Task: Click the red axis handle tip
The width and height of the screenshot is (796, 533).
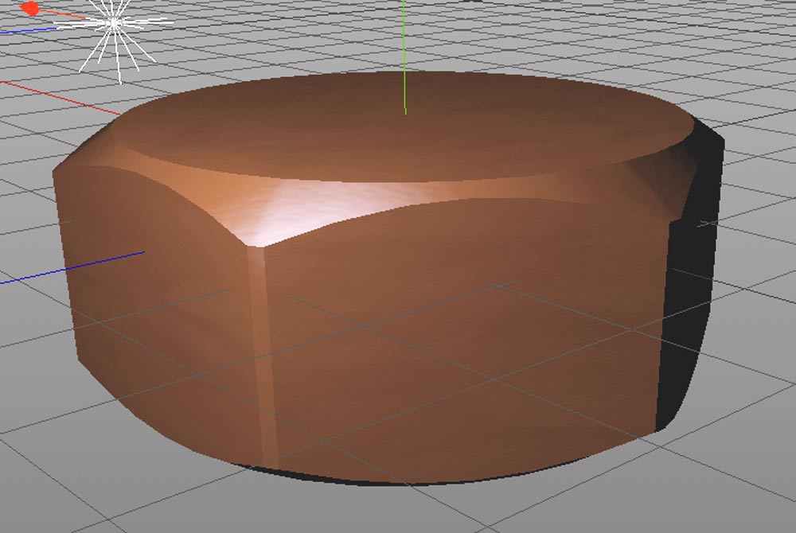Action: pyautogui.click(x=30, y=8)
